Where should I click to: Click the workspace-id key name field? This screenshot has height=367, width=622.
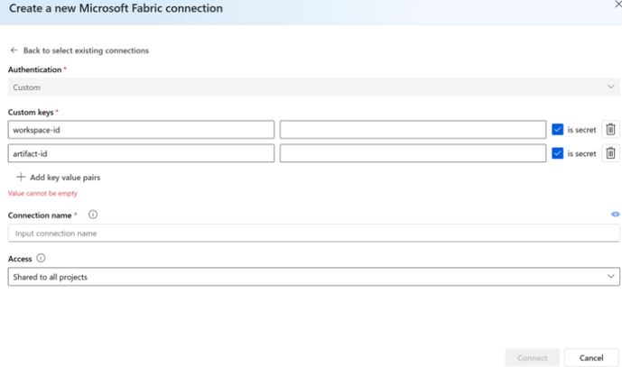141,130
